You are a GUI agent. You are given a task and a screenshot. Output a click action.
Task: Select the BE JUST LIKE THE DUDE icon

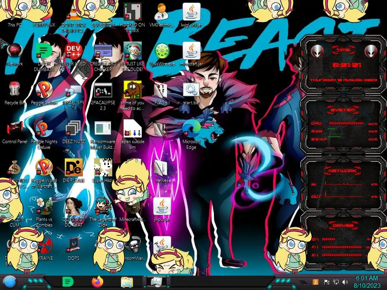click(x=132, y=57)
